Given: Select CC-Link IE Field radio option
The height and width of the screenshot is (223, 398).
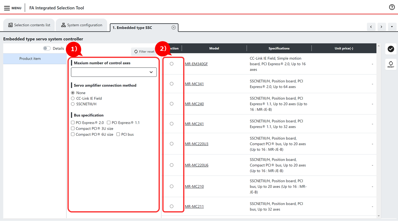Looking at the screenshot, I should coord(73,98).
